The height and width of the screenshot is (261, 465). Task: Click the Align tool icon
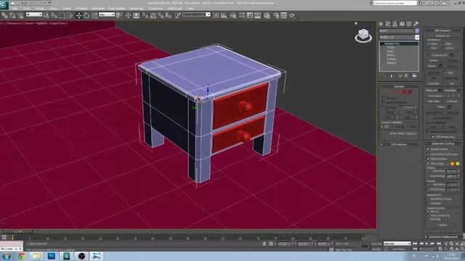click(224, 15)
